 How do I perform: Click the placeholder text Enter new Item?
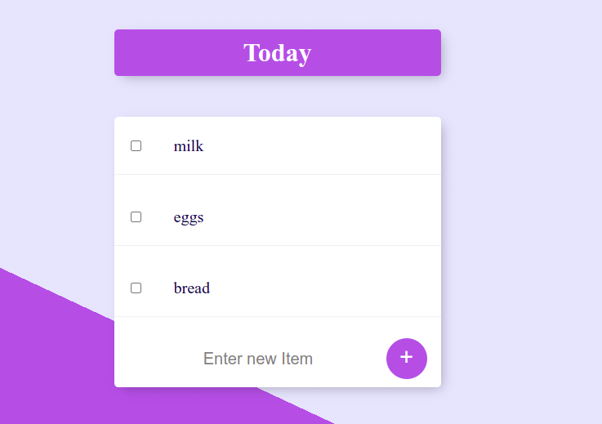(258, 359)
